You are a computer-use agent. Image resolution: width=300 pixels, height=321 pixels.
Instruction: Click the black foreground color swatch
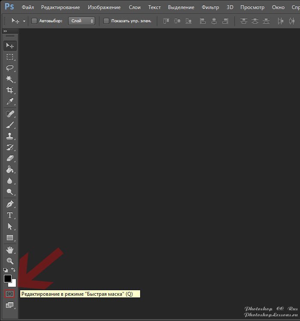point(7,278)
